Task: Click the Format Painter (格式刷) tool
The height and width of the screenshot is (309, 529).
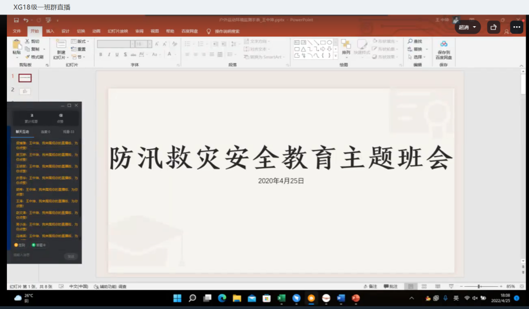Action: tap(34, 57)
